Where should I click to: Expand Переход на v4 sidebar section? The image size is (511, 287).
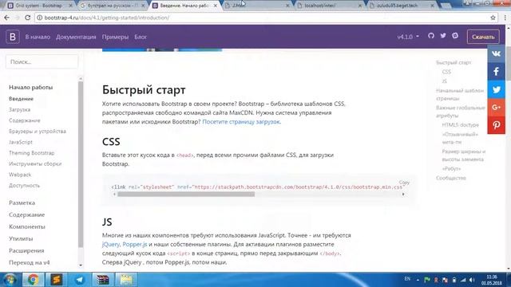click(x=30, y=262)
